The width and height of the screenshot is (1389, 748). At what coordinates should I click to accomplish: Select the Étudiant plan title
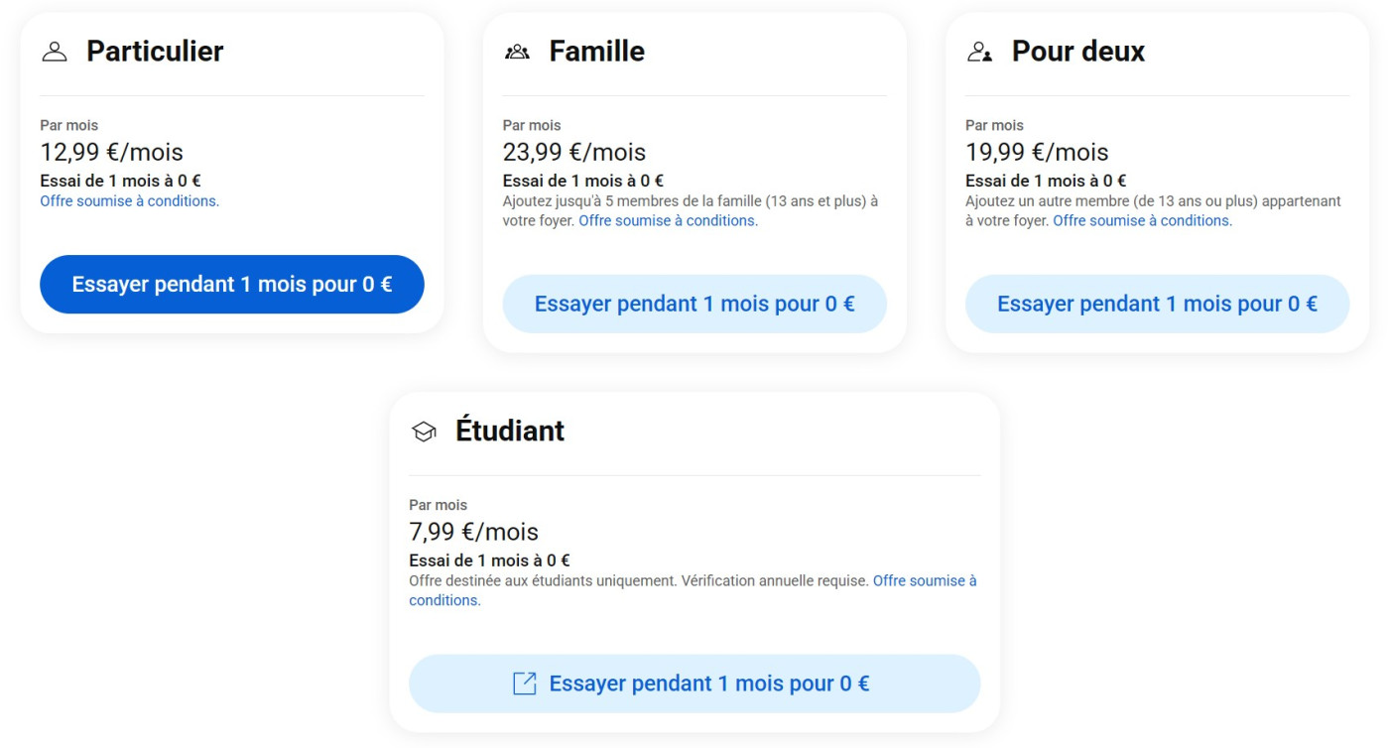(x=510, y=430)
